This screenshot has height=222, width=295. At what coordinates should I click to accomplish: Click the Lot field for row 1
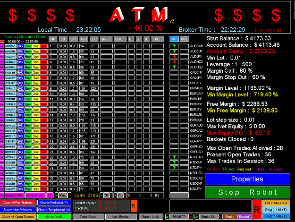click(x=63, y=46)
